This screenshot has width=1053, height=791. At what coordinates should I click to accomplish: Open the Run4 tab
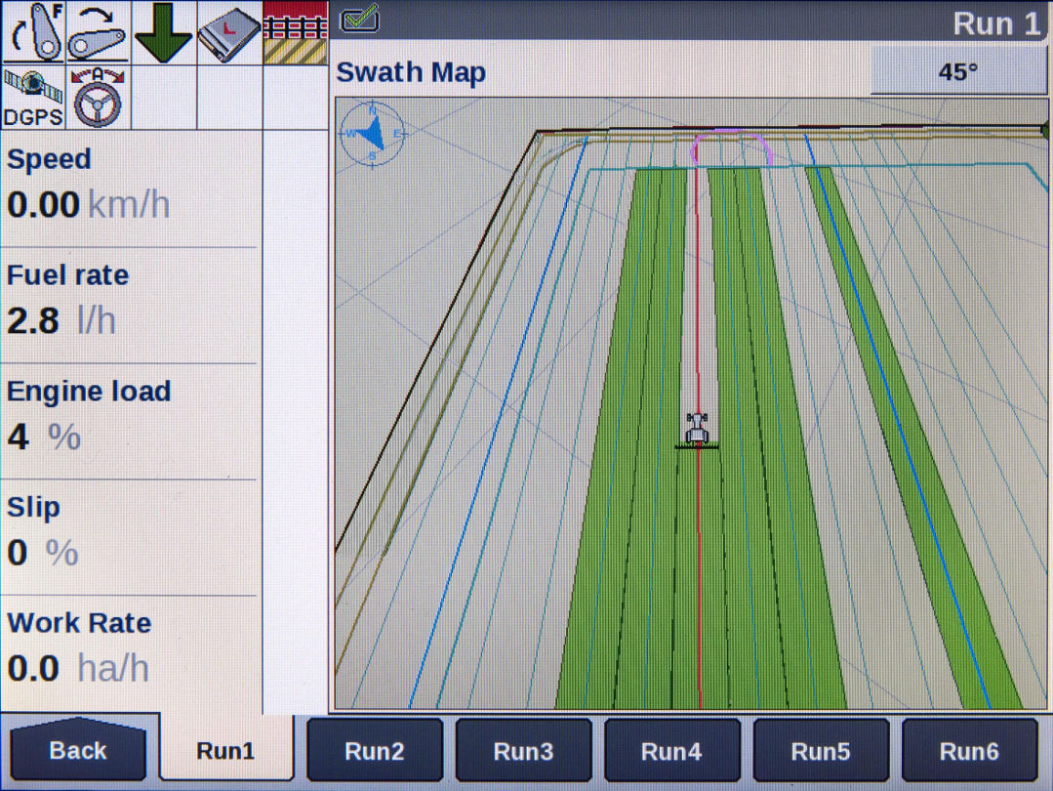tap(671, 751)
